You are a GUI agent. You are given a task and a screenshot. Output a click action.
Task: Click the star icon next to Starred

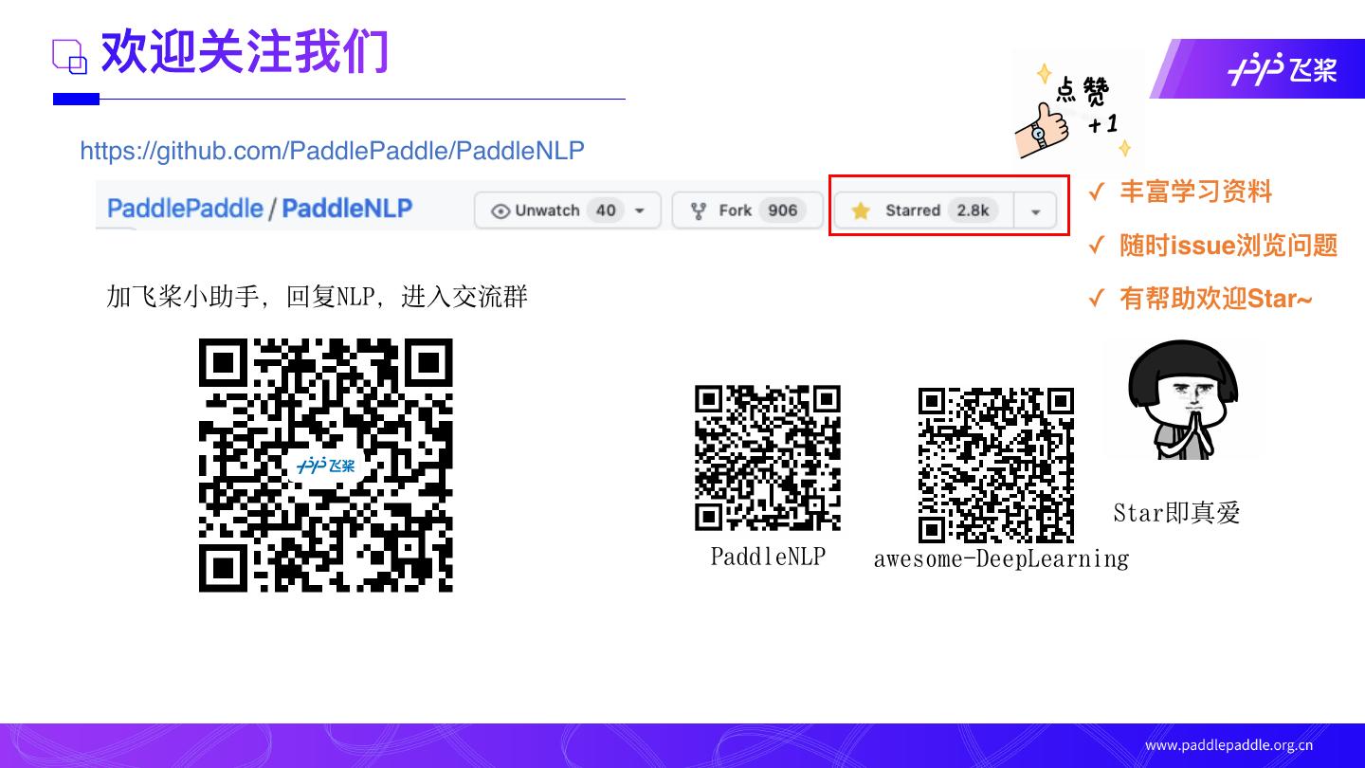[861, 210]
